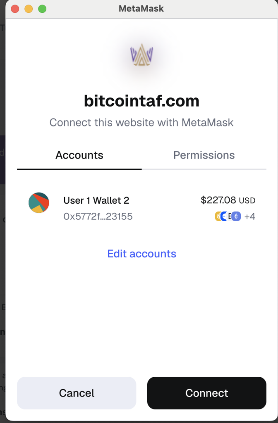Select the Accounts tab
The width and height of the screenshot is (278, 423).
(79, 155)
